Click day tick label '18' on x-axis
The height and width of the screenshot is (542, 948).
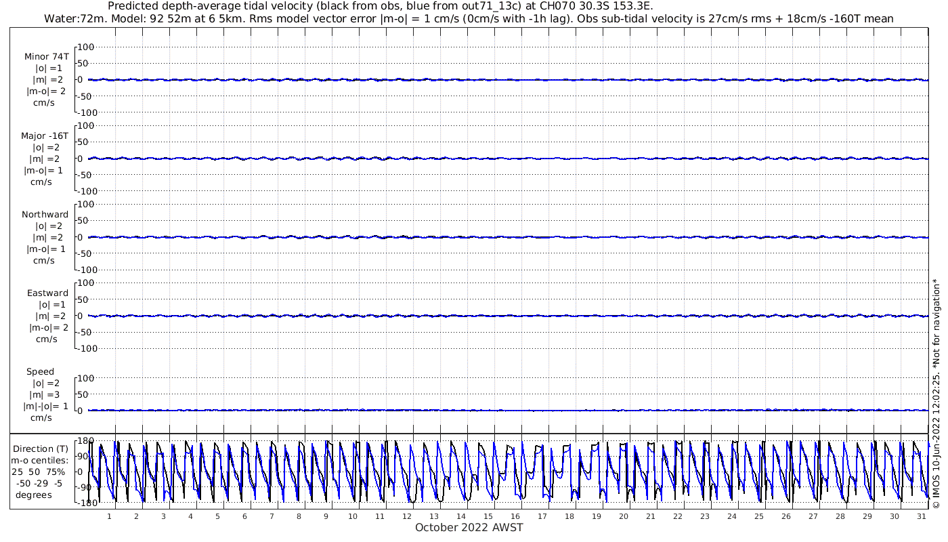(569, 516)
